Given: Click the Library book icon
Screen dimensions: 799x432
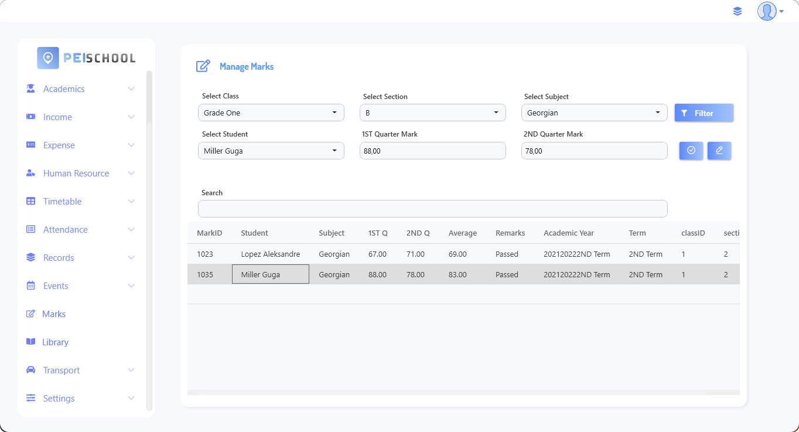Looking at the screenshot, I should [x=31, y=342].
